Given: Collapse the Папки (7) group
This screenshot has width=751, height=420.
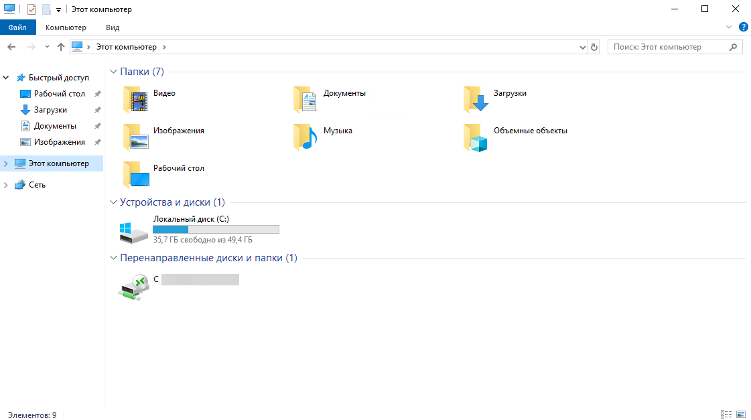Looking at the screenshot, I should 113,72.
